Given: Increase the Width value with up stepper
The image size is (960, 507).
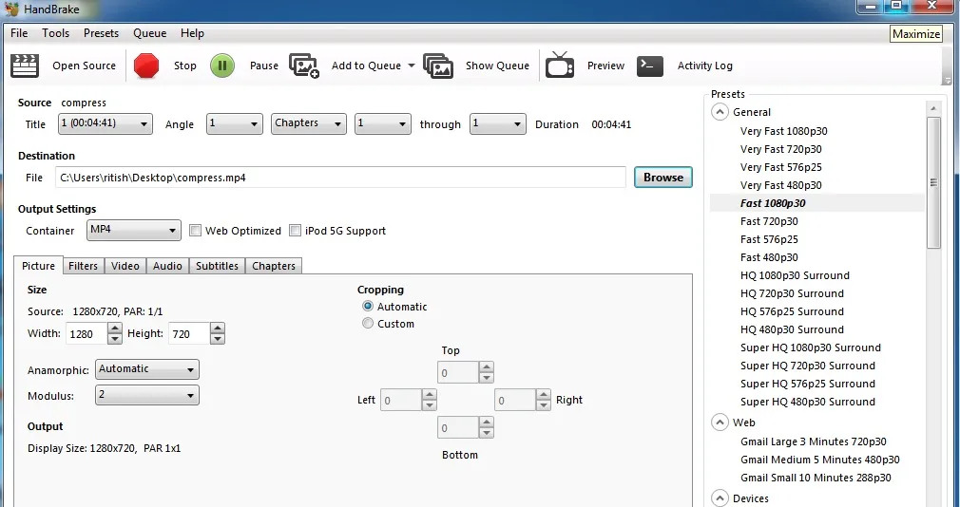Looking at the screenshot, I should [x=114, y=329].
